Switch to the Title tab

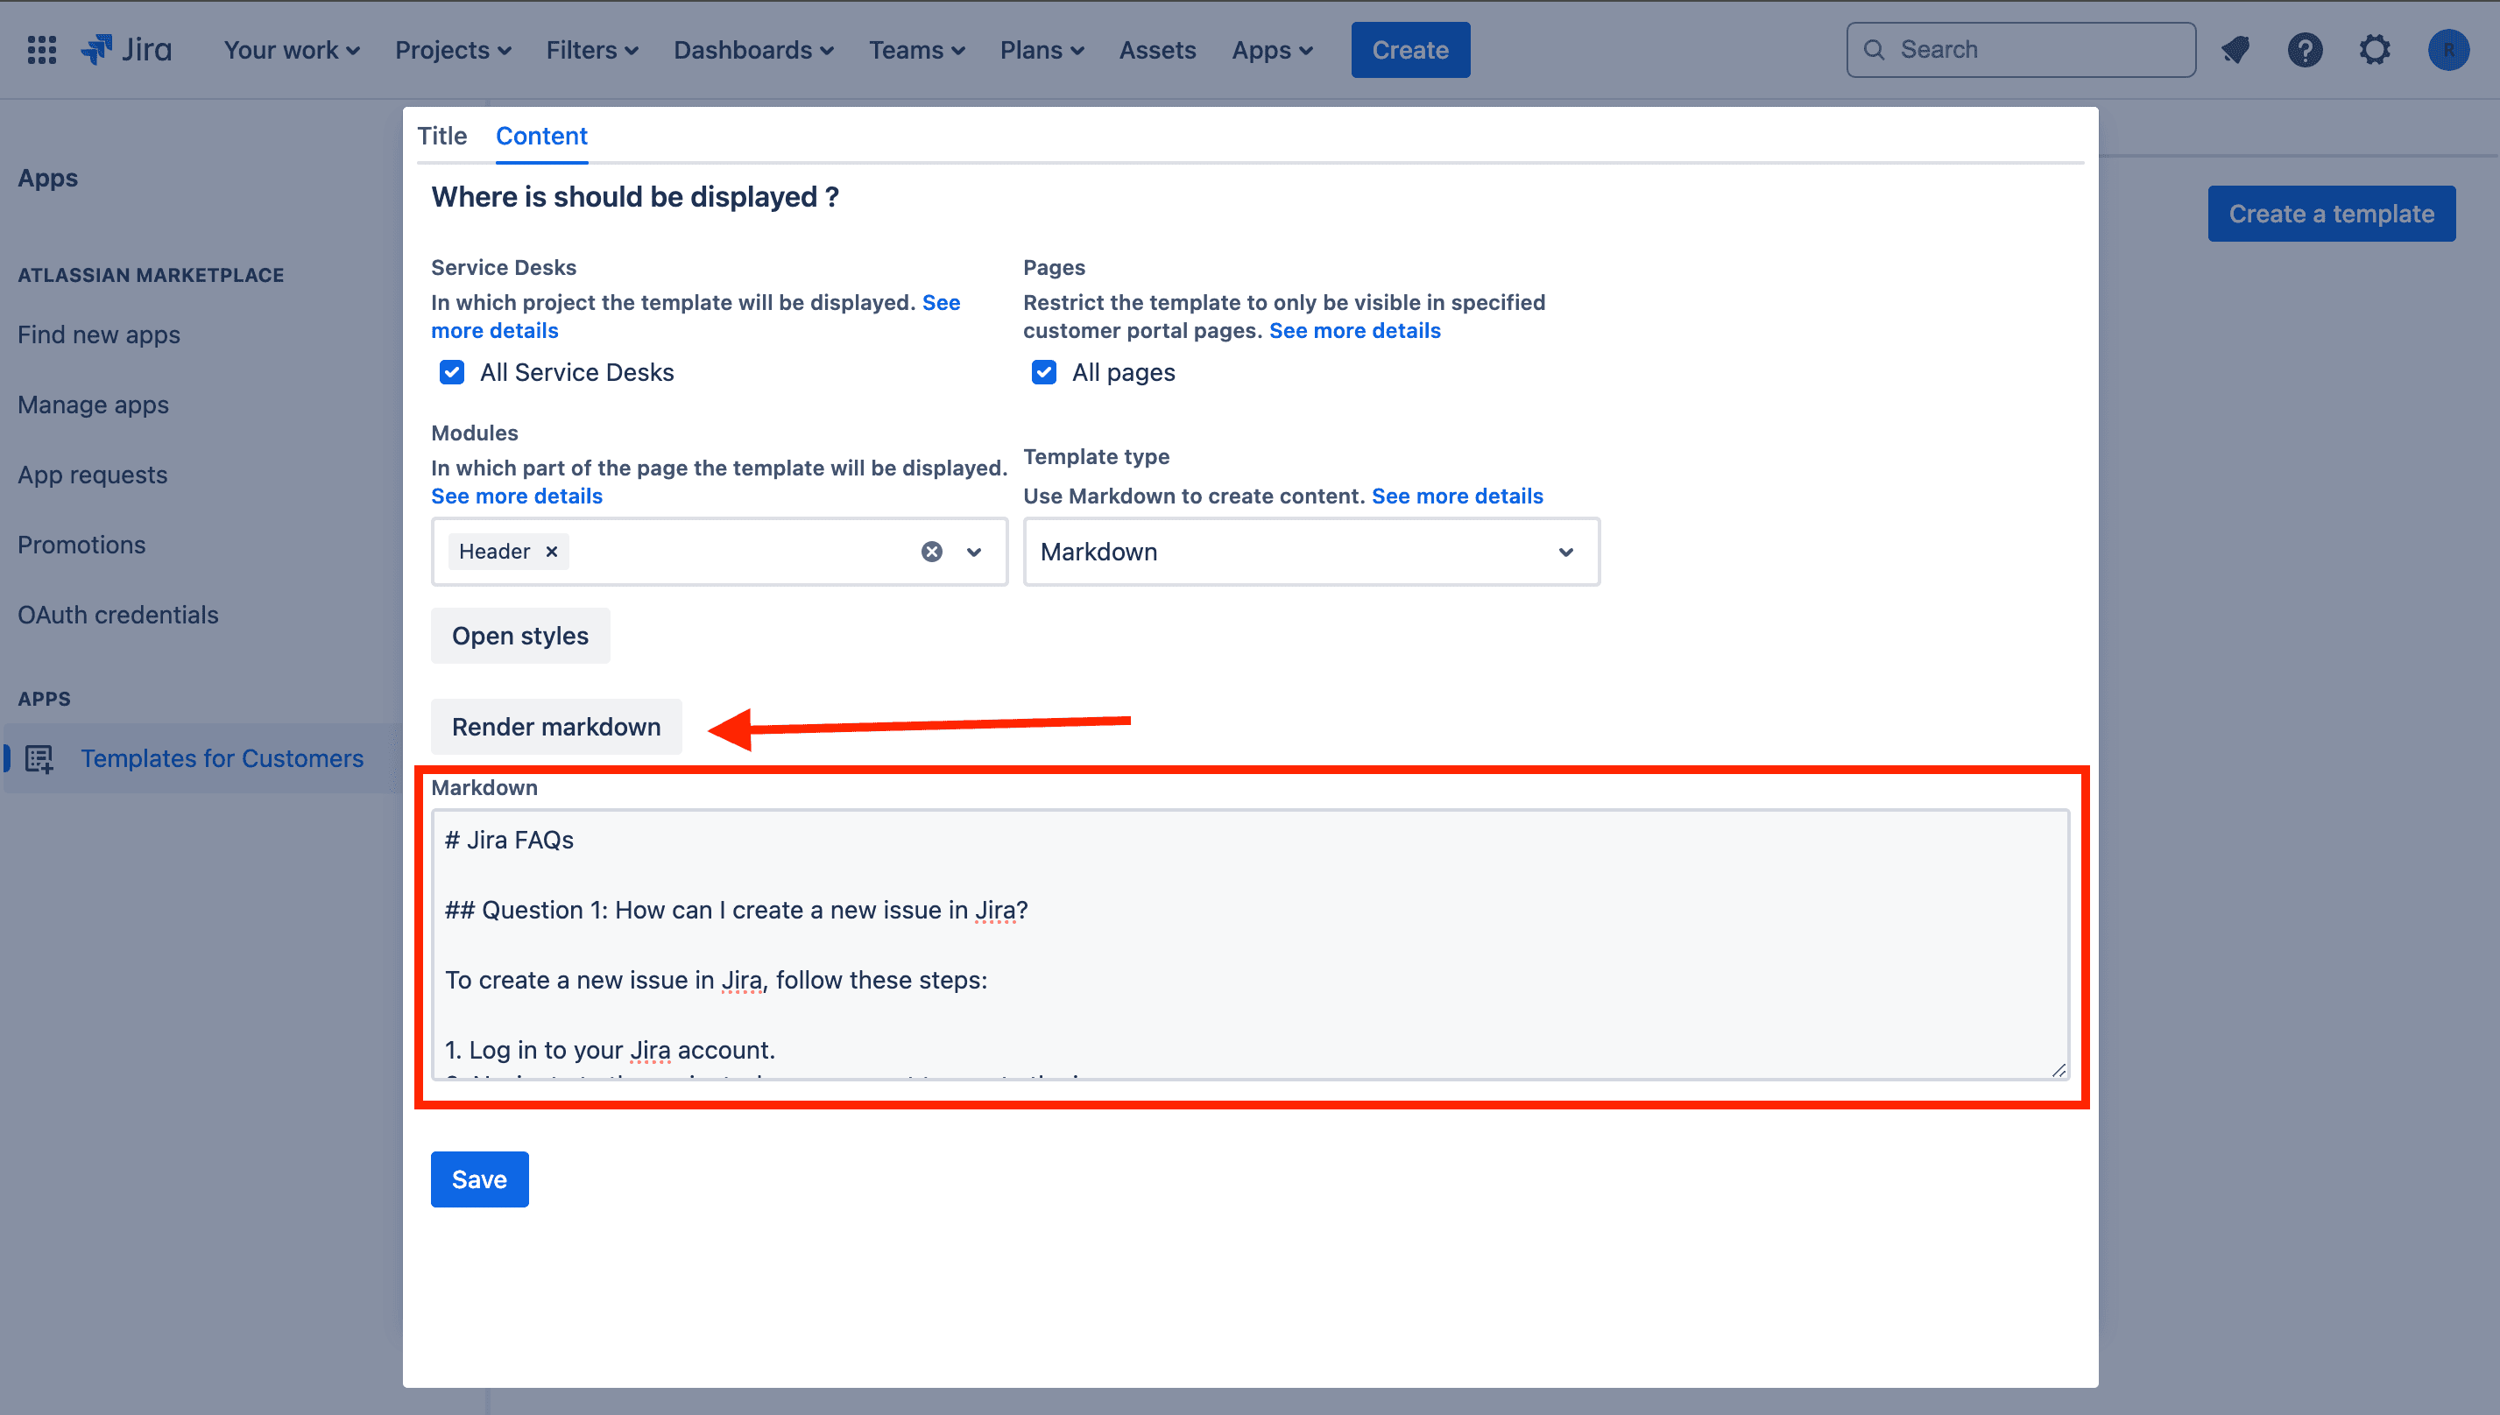pyautogui.click(x=441, y=135)
